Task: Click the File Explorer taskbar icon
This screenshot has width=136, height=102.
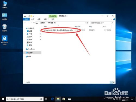Action: (58, 99)
